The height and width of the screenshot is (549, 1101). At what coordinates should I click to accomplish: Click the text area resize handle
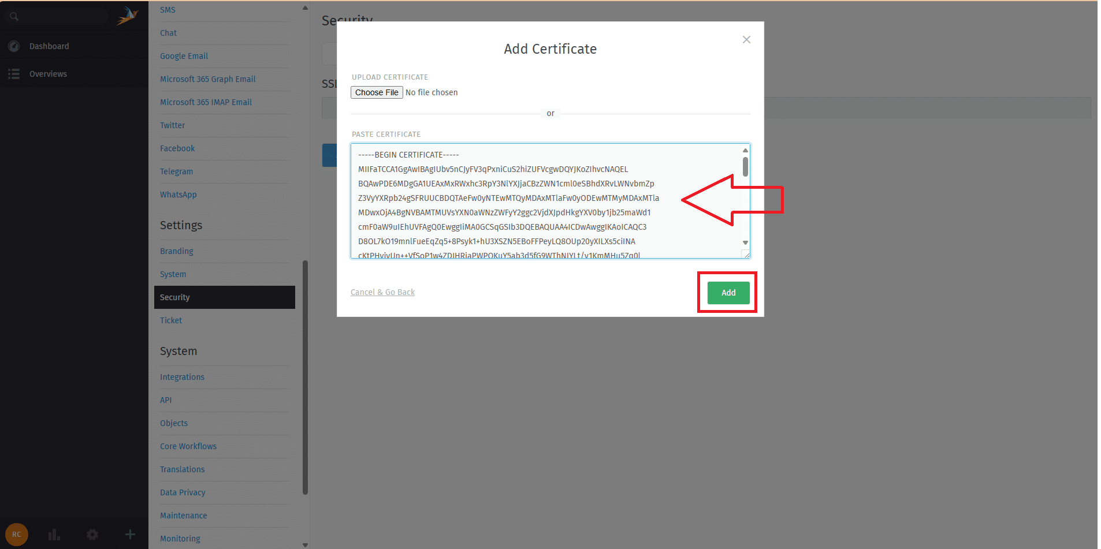tap(746, 255)
